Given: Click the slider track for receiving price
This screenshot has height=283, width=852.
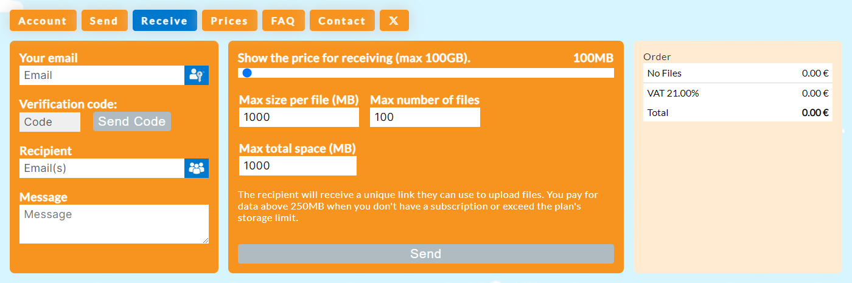Looking at the screenshot, I should coord(426,73).
